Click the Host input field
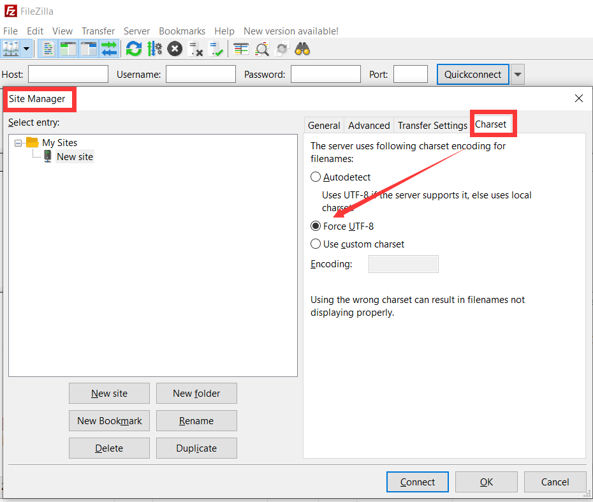Screen dimensions: 593x502 pos(68,74)
